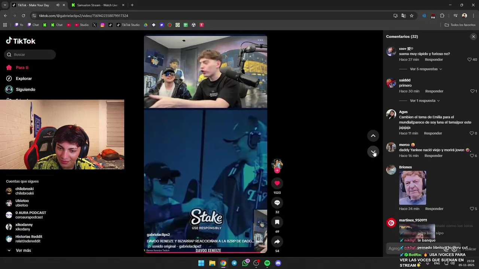Share the video with the arrow icon
The width and height of the screenshot is (479, 269).
pos(277,241)
